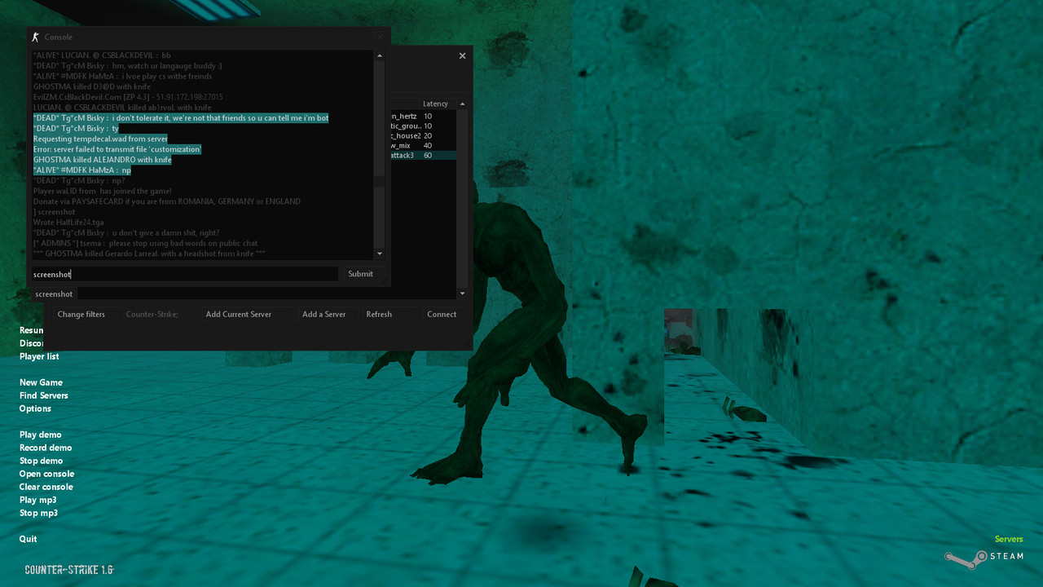Select the server row ending in 'house2'
This screenshot has height=587, width=1043.
click(423, 135)
